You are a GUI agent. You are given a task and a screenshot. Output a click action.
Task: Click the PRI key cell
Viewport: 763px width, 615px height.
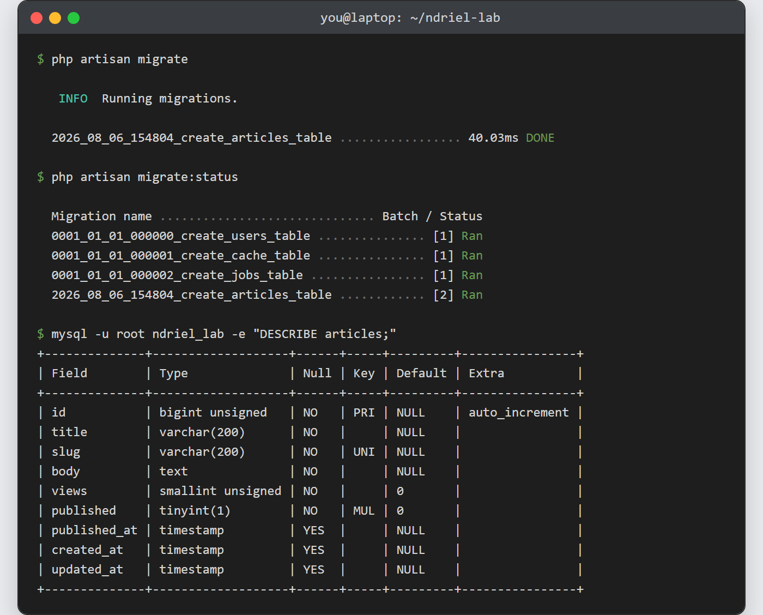[x=364, y=413]
